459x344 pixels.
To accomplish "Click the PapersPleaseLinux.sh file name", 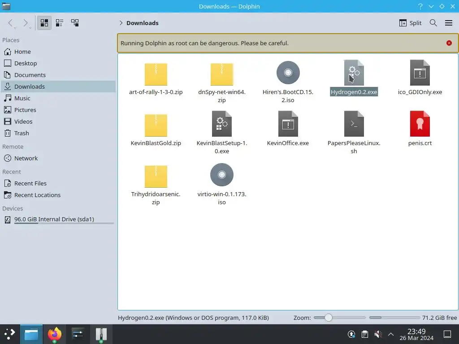I will point(354,147).
